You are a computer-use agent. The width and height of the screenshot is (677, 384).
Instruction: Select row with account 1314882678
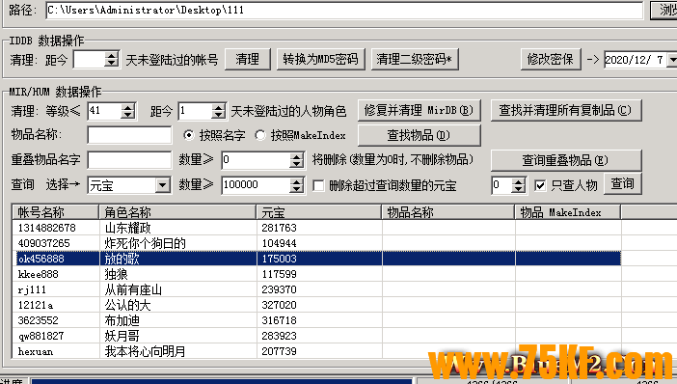click(317, 228)
